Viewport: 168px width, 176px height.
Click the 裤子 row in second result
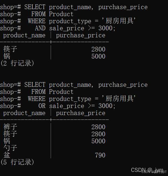click(54, 127)
